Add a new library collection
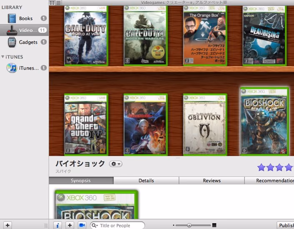 tap(7, 225)
